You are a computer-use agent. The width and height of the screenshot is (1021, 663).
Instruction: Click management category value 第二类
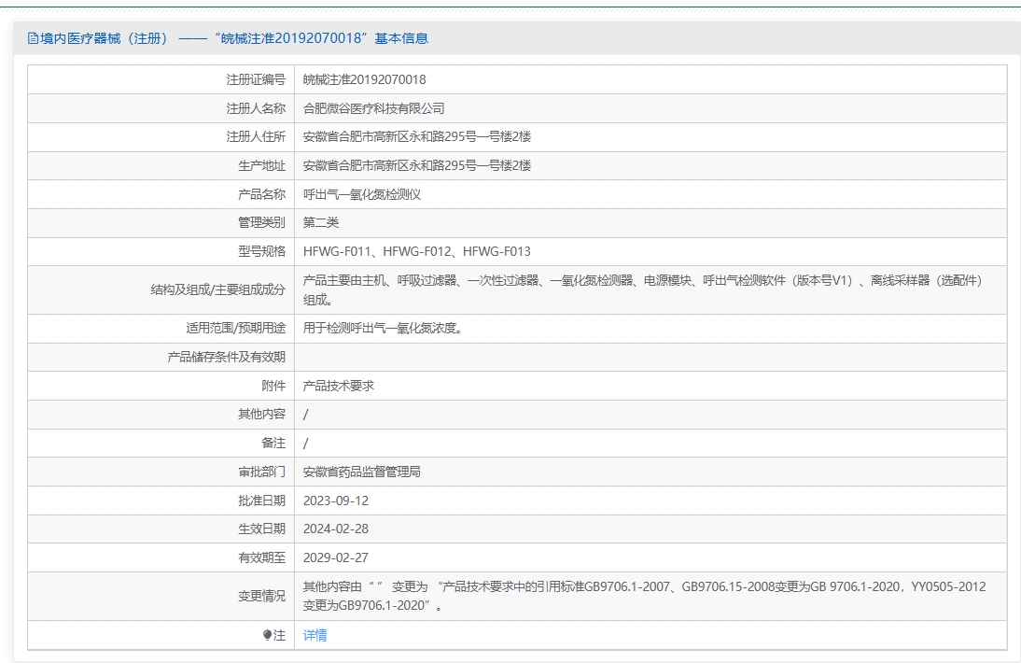tap(321, 223)
